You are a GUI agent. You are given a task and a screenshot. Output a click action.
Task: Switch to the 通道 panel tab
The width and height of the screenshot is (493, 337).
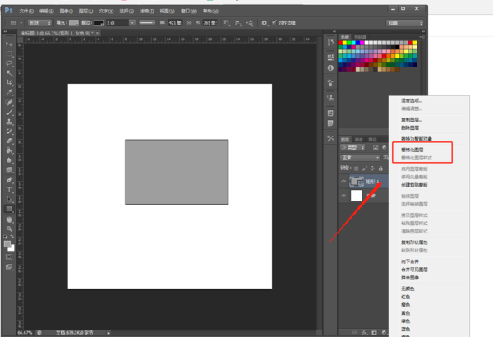(x=358, y=140)
